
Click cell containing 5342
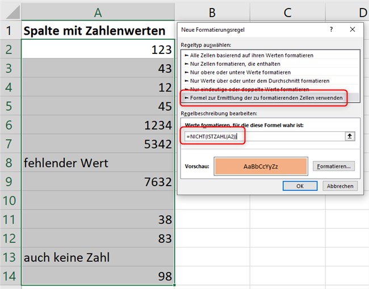pyautogui.click(x=98, y=144)
